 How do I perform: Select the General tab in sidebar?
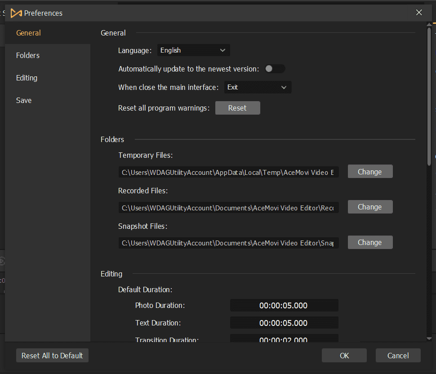pyautogui.click(x=48, y=33)
